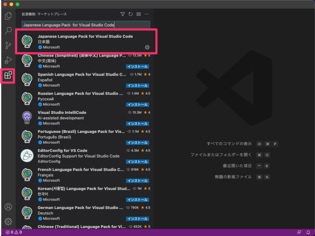Click the errors and warnings status indicator
Viewport: 315px width, 236px height.
(14, 232)
